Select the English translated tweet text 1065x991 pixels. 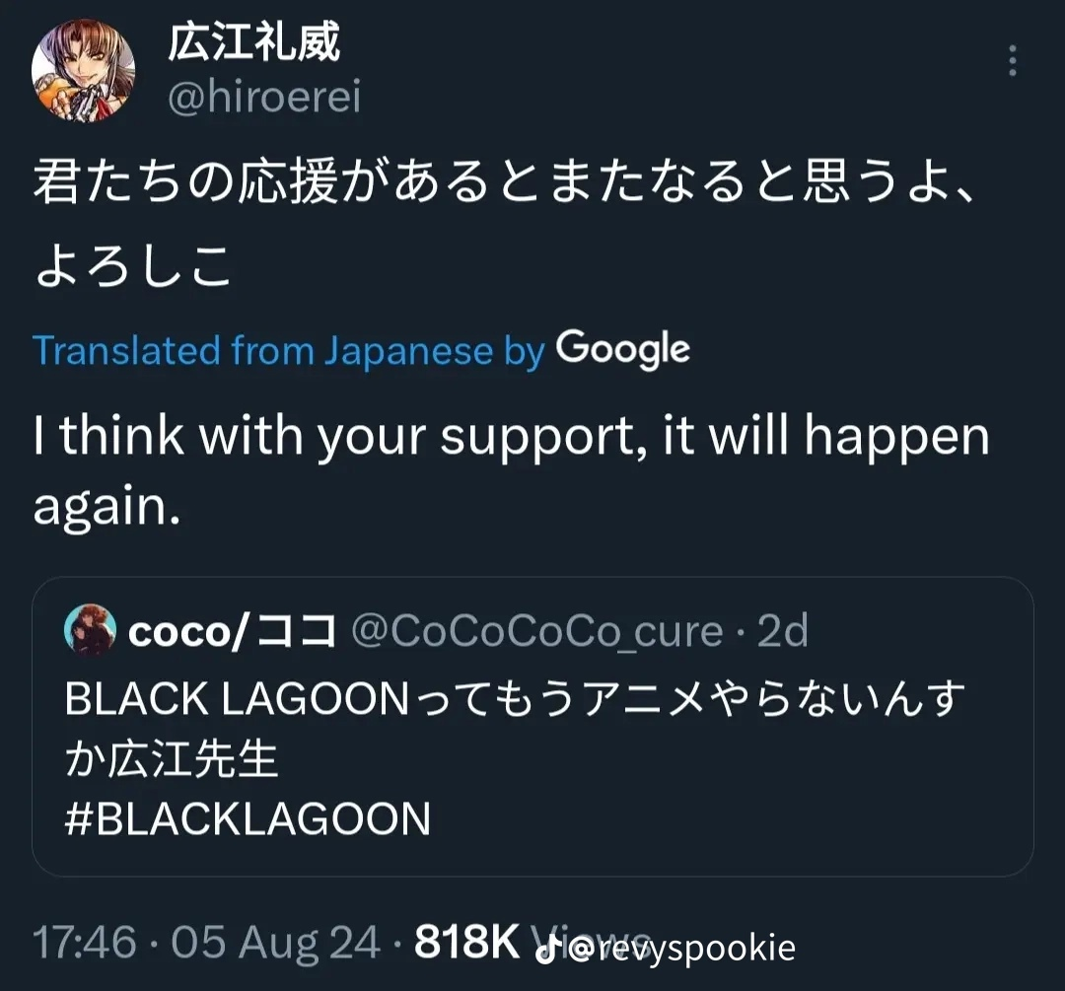click(x=511, y=470)
